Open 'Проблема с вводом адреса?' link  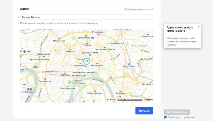pyautogui.click(x=138, y=9)
